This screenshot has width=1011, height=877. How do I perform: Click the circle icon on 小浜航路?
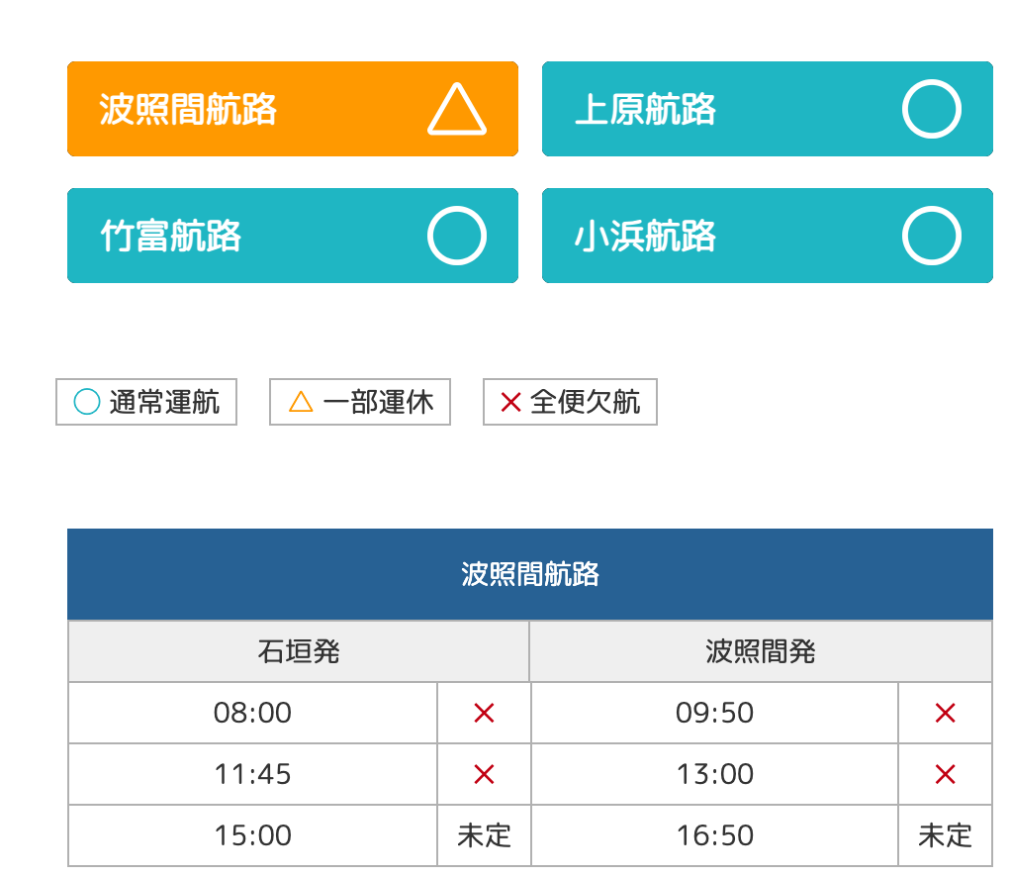tap(932, 237)
